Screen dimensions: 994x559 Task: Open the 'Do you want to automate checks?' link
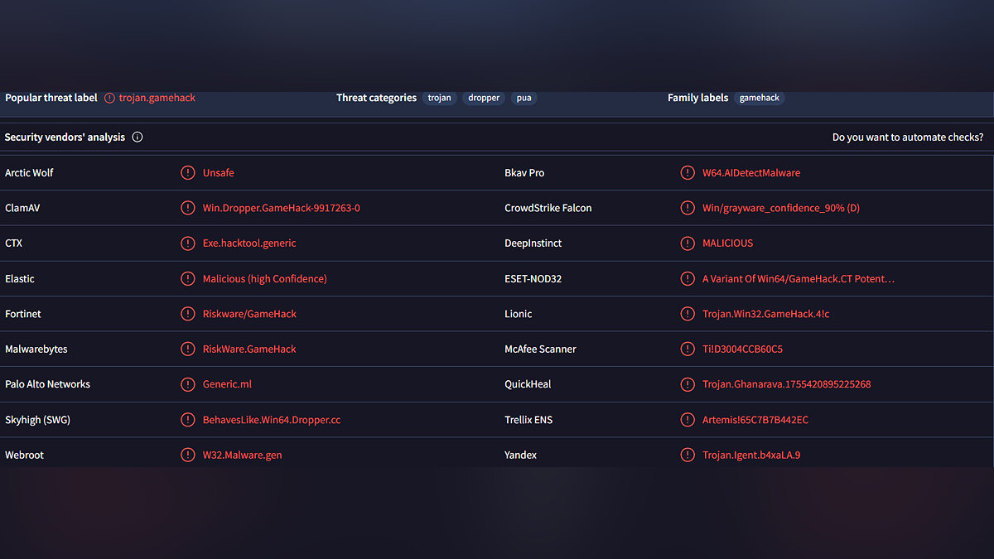(908, 137)
